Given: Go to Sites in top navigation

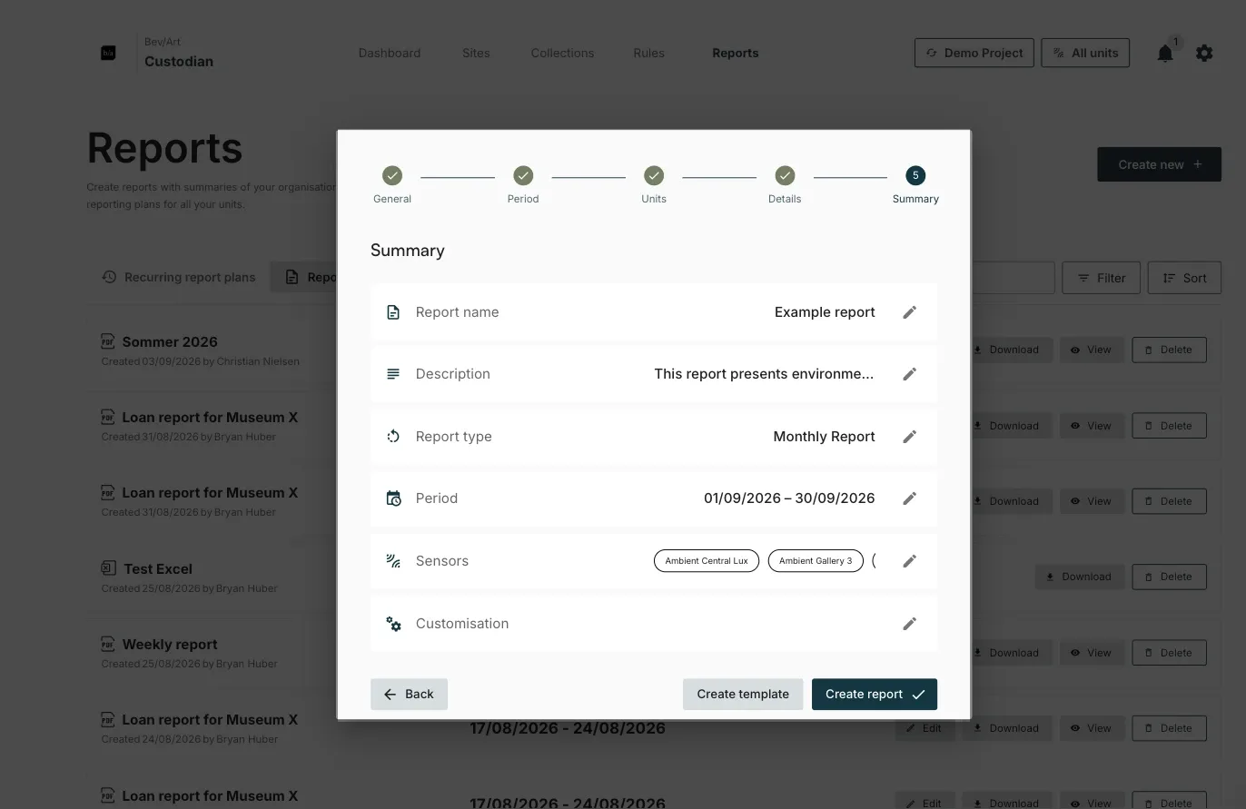Looking at the screenshot, I should [476, 53].
